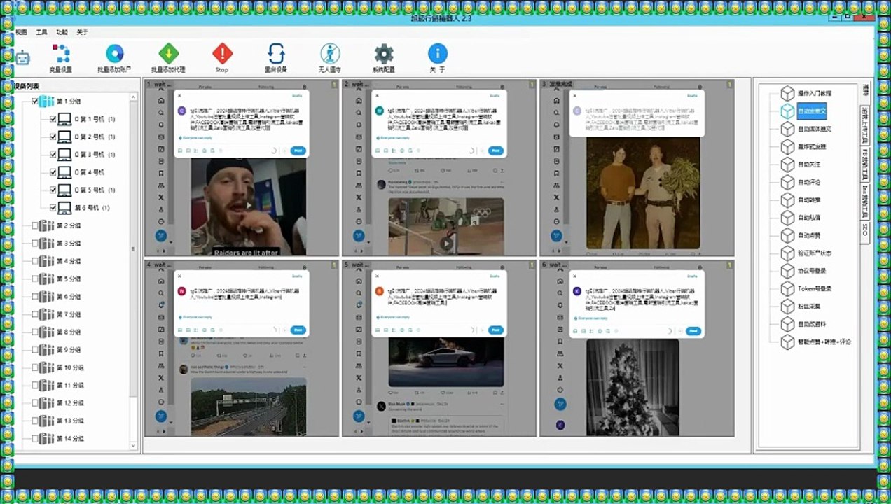Click the blue 关于 info icon

click(x=438, y=54)
